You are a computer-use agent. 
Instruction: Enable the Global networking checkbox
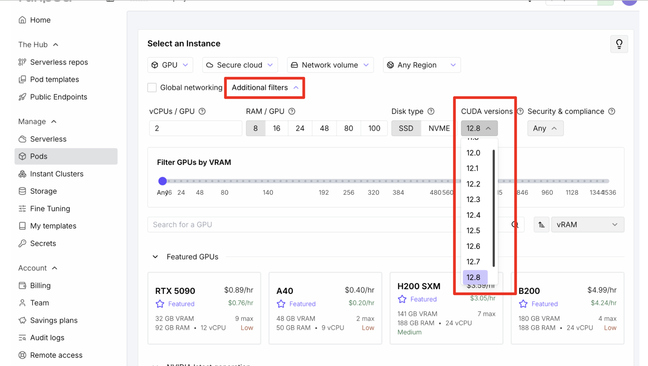[152, 87]
